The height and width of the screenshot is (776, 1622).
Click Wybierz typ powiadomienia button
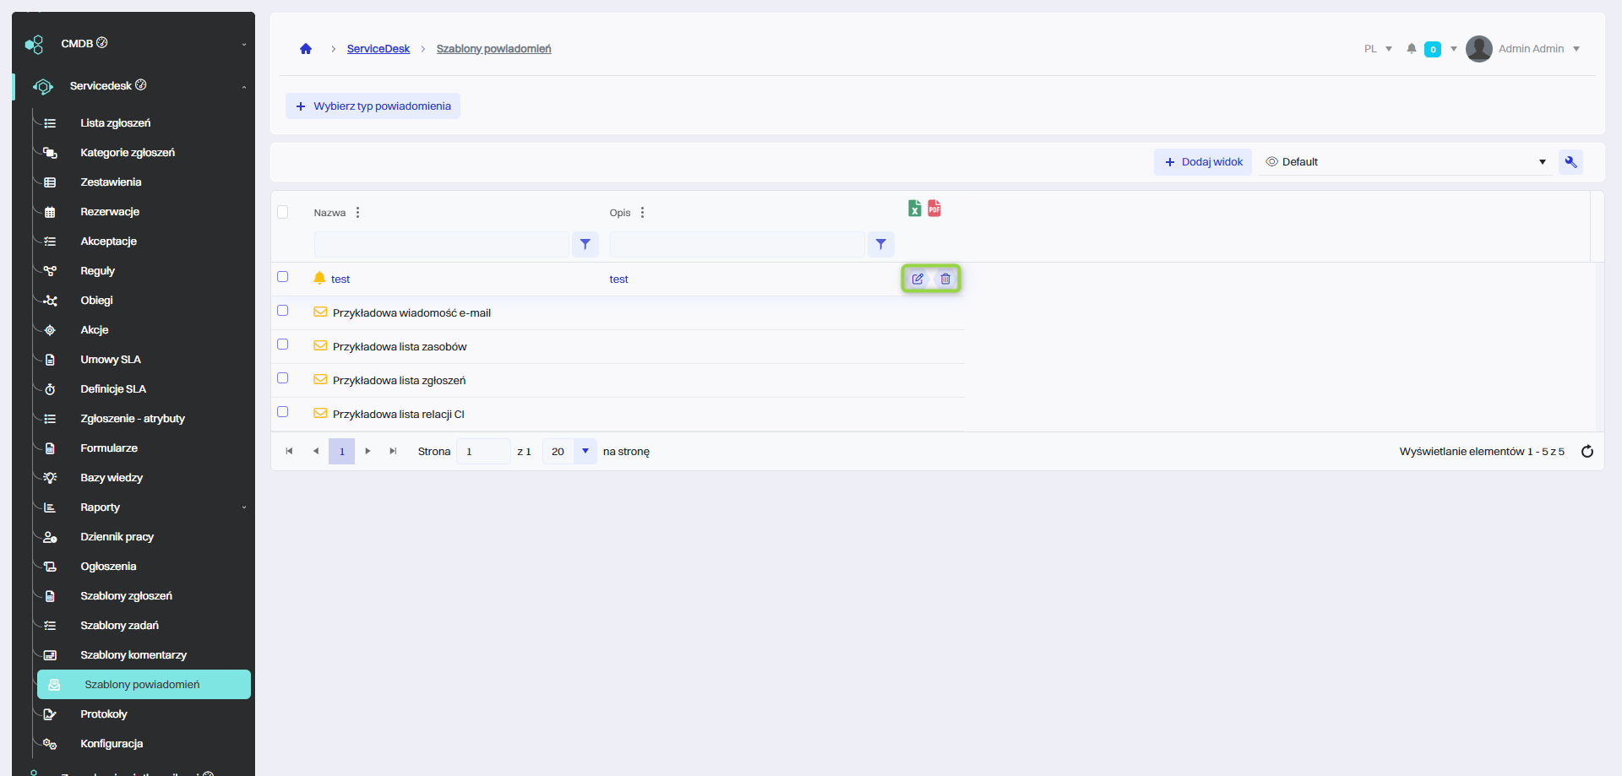point(373,106)
